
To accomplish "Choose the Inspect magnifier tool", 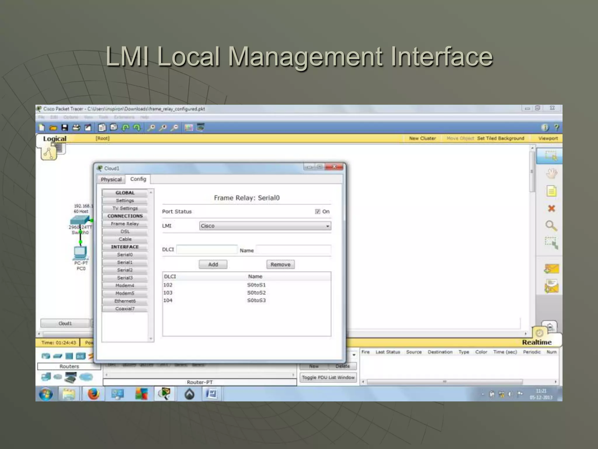I will click(551, 226).
